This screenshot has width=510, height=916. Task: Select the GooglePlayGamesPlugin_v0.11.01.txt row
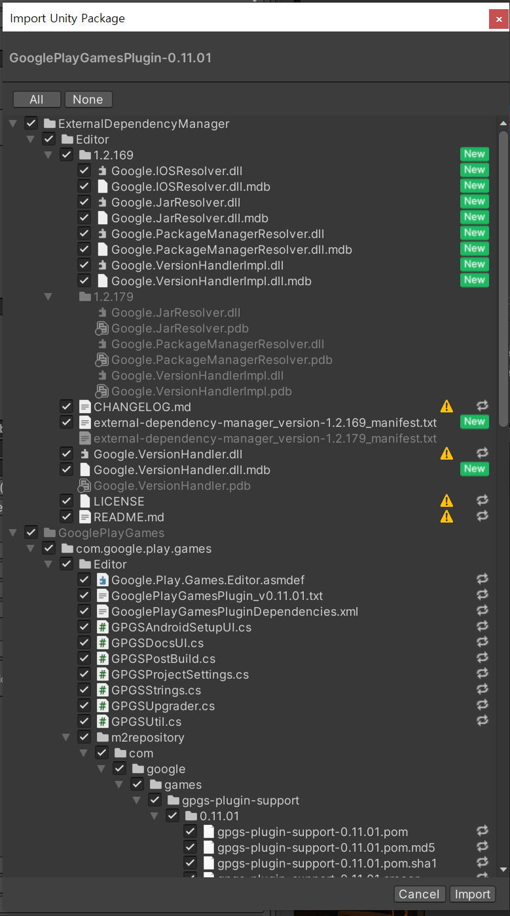(x=249, y=596)
